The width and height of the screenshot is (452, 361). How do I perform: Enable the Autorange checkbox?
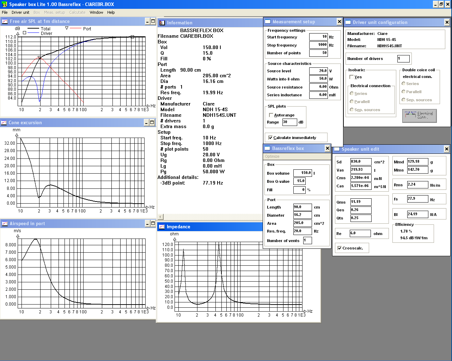pos(271,115)
